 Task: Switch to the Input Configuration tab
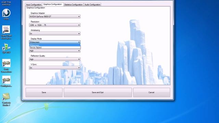click(34, 4)
